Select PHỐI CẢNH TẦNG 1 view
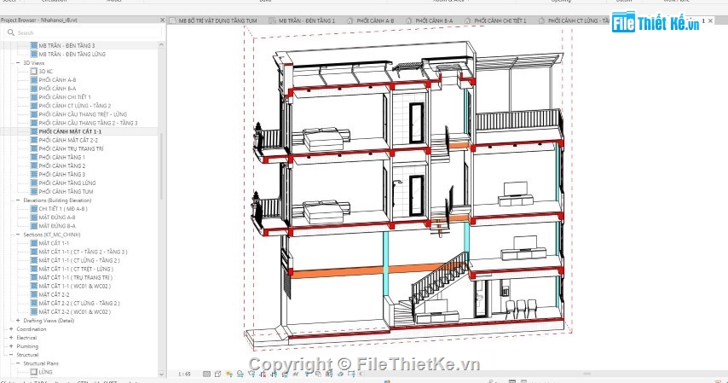728x383 pixels. click(x=61, y=157)
